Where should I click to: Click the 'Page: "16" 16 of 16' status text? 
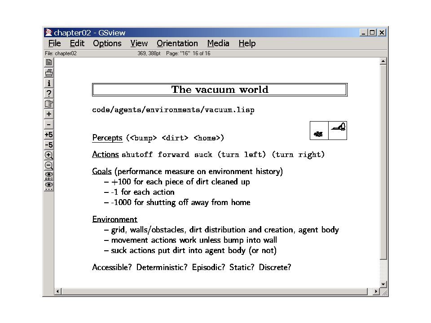tap(188, 53)
